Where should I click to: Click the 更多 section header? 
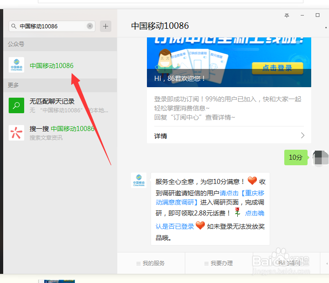60,85
